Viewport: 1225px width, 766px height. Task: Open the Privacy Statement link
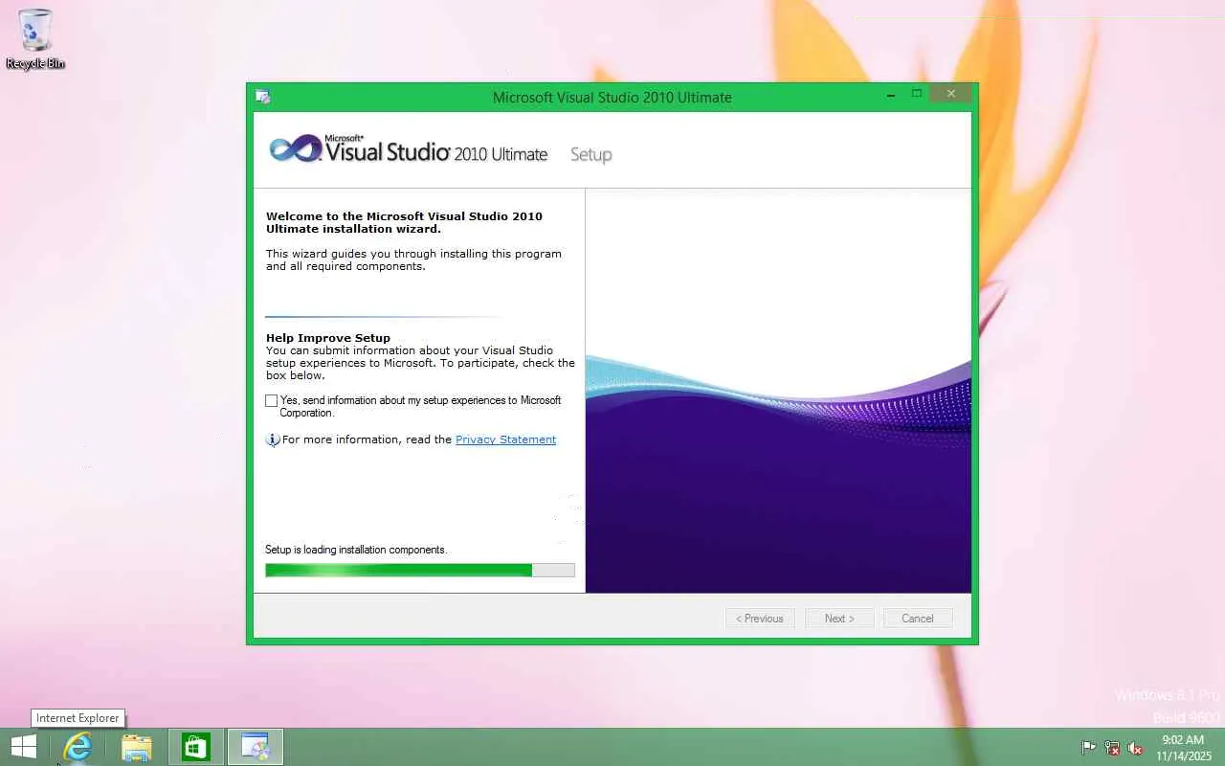pos(505,439)
